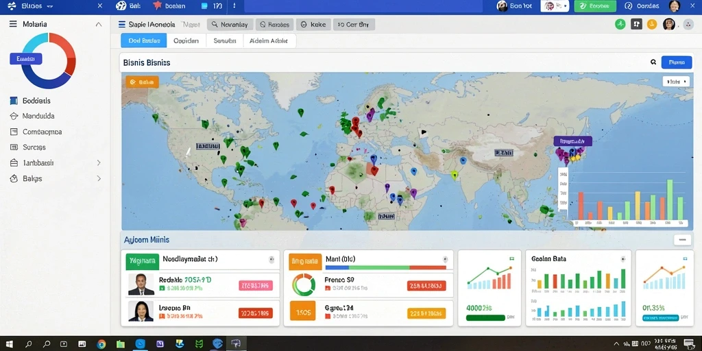The image size is (702, 351).
Task: Expand the 'Iaruoasii' sidebar item arrow
Action: click(99, 163)
